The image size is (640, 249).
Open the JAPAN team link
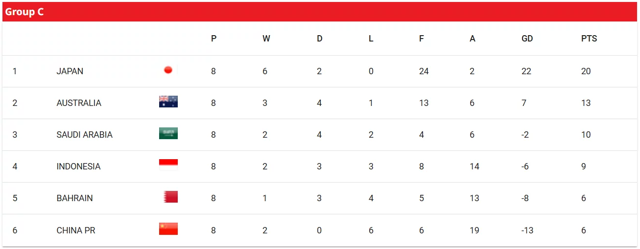[70, 71]
